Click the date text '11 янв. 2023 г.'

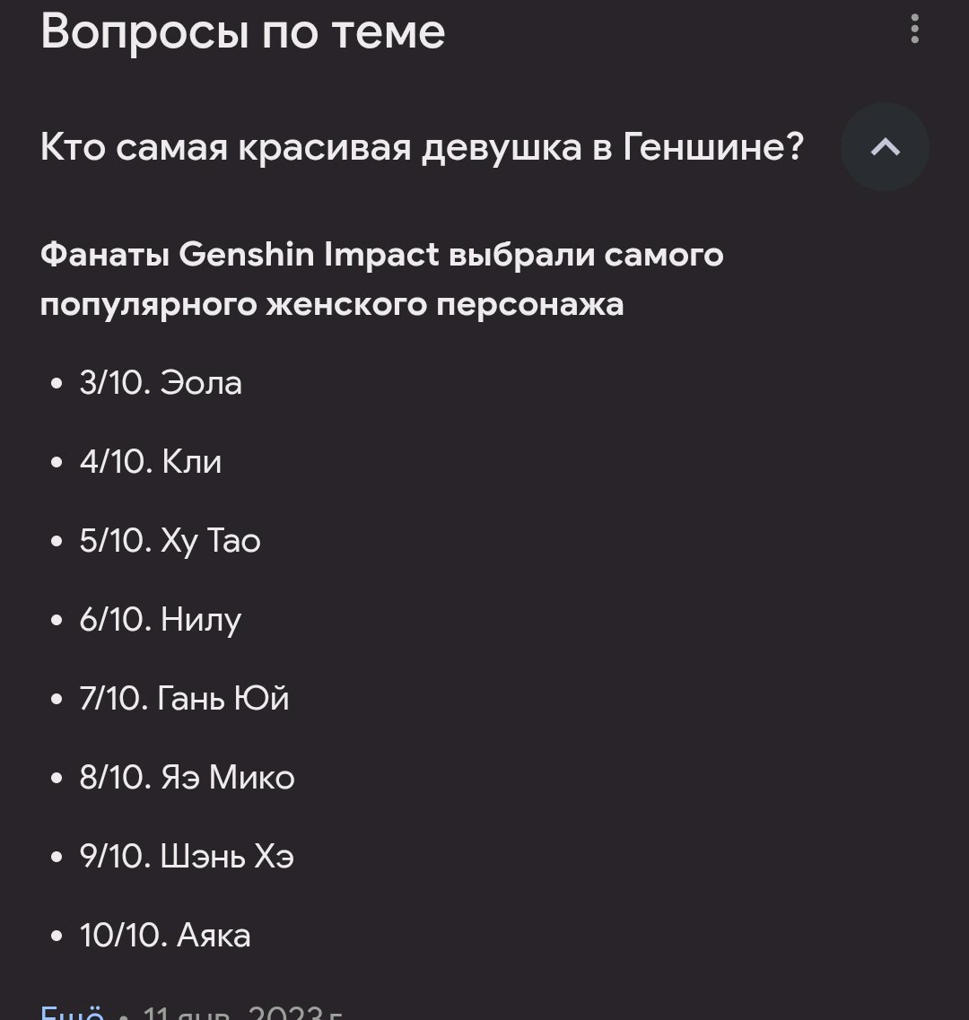243,1012
